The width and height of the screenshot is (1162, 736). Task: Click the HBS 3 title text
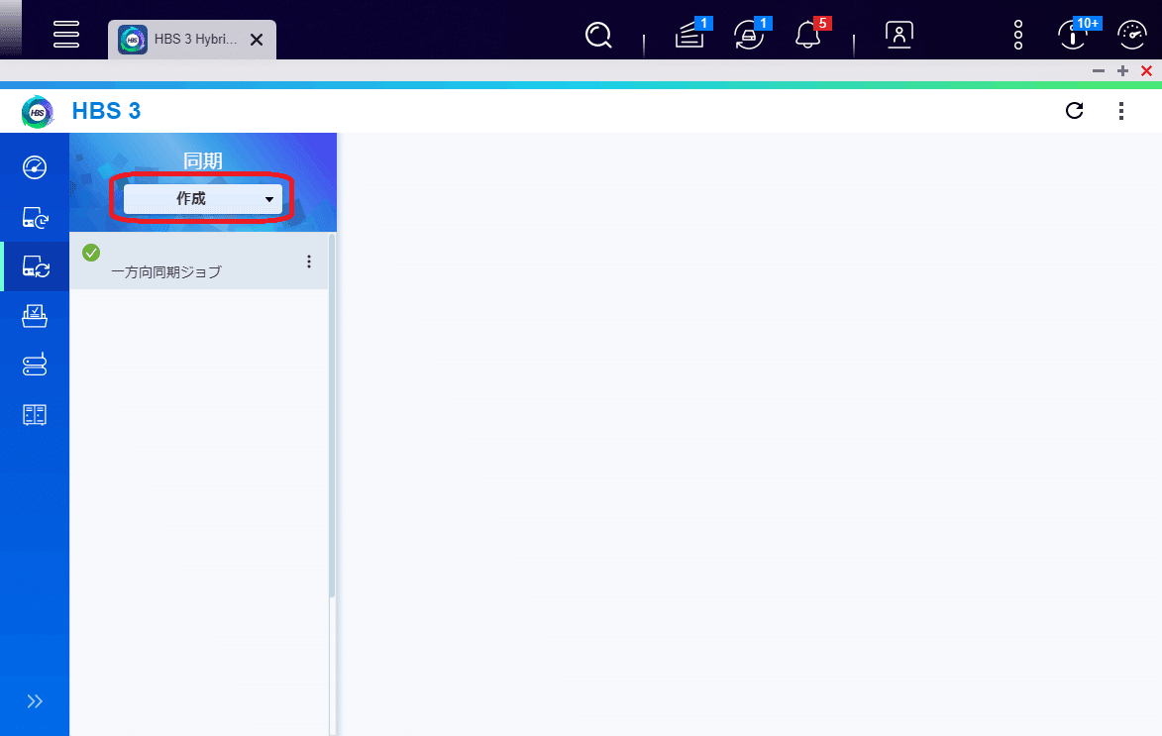tap(106, 111)
